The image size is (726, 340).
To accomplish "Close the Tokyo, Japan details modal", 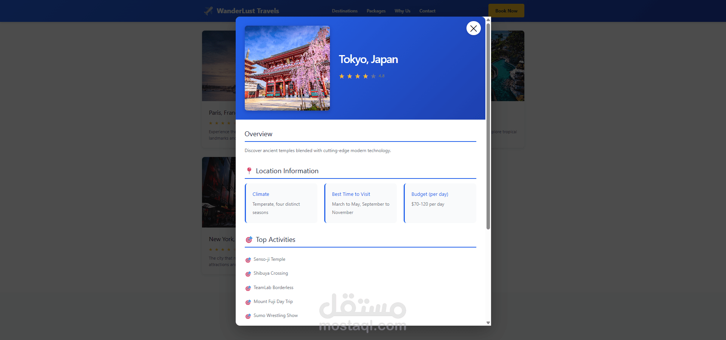I will (x=473, y=28).
